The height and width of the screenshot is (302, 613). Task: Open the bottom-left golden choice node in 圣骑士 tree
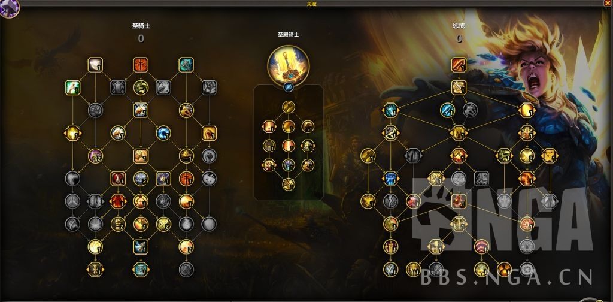point(95,269)
